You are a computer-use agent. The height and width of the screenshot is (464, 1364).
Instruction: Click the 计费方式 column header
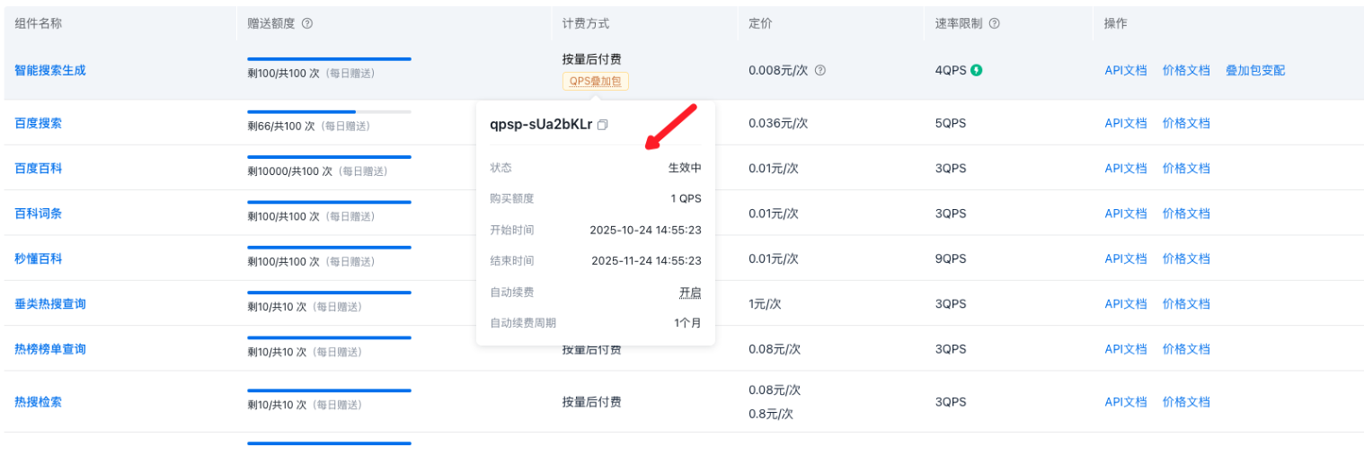pyautogui.click(x=585, y=23)
